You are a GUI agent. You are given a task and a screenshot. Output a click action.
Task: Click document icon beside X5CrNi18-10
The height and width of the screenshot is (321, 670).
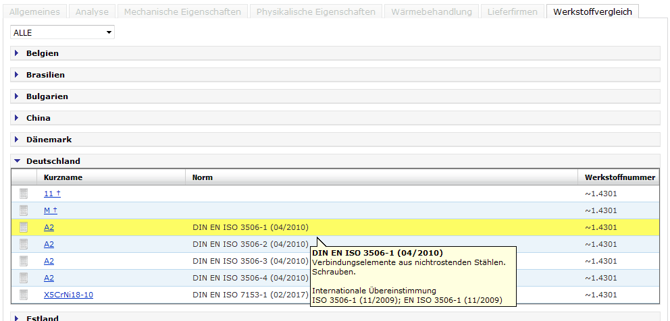pyautogui.click(x=24, y=295)
